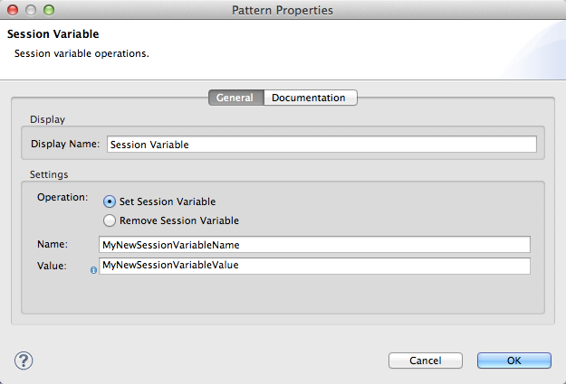Viewport: 566px width, 384px height.
Task: Minimize the dialog with the yellow button
Action: [30, 10]
